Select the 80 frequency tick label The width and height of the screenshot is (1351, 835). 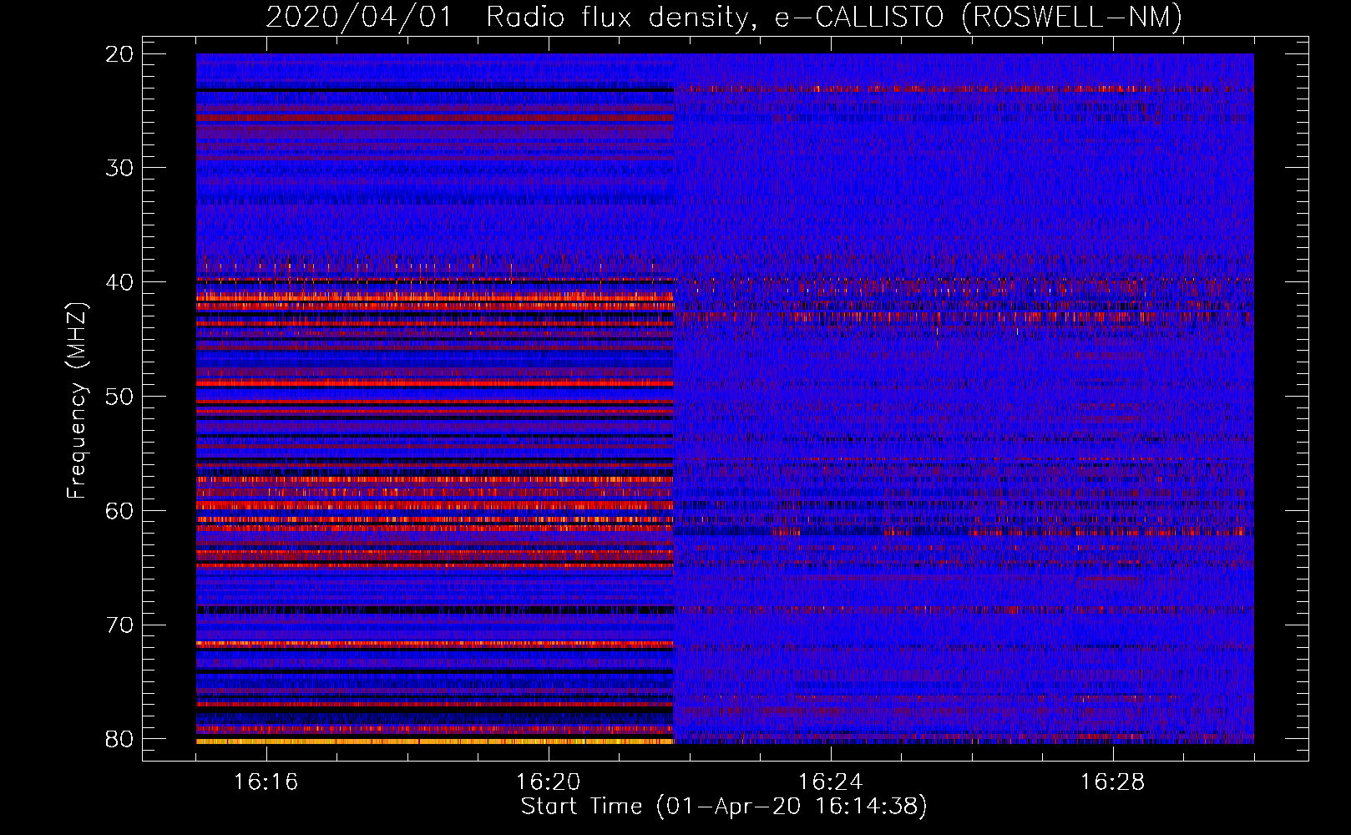coord(119,739)
